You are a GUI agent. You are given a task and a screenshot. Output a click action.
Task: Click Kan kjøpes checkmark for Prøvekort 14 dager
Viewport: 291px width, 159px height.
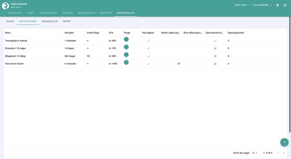coord(148,49)
